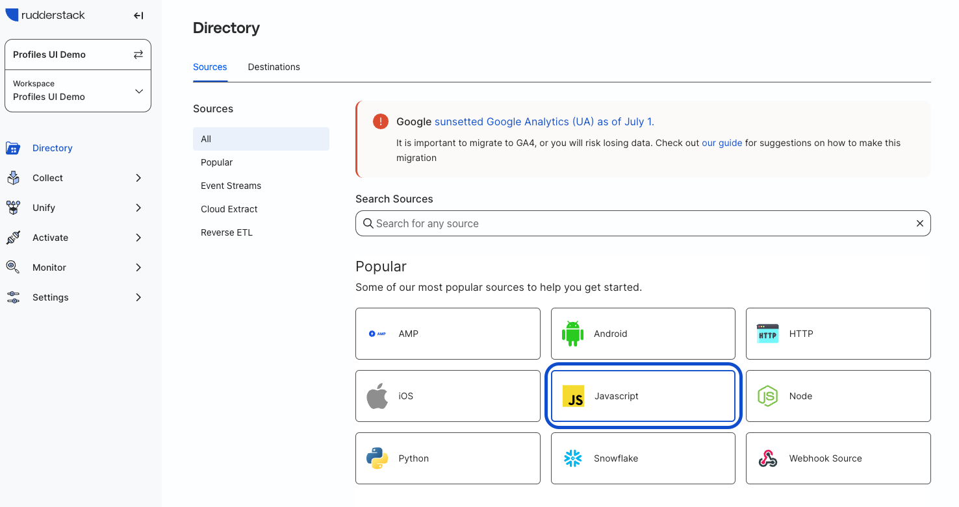
Task: Select the Snowflake source card
Action: click(x=643, y=458)
